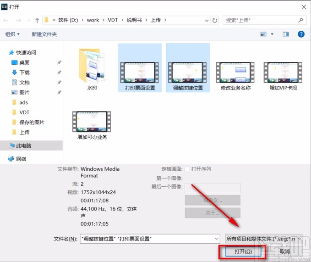The width and height of the screenshot is (311, 262).
Task: Toggle the preview pane icon
Action: coord(286,34)
